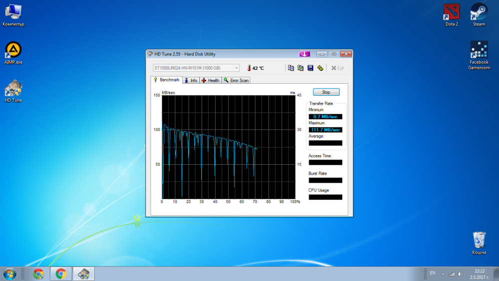The image size is (499, 281).
Task: Click the highlighted second Chrome taskbar icon
Action: [x=61, y=274]
